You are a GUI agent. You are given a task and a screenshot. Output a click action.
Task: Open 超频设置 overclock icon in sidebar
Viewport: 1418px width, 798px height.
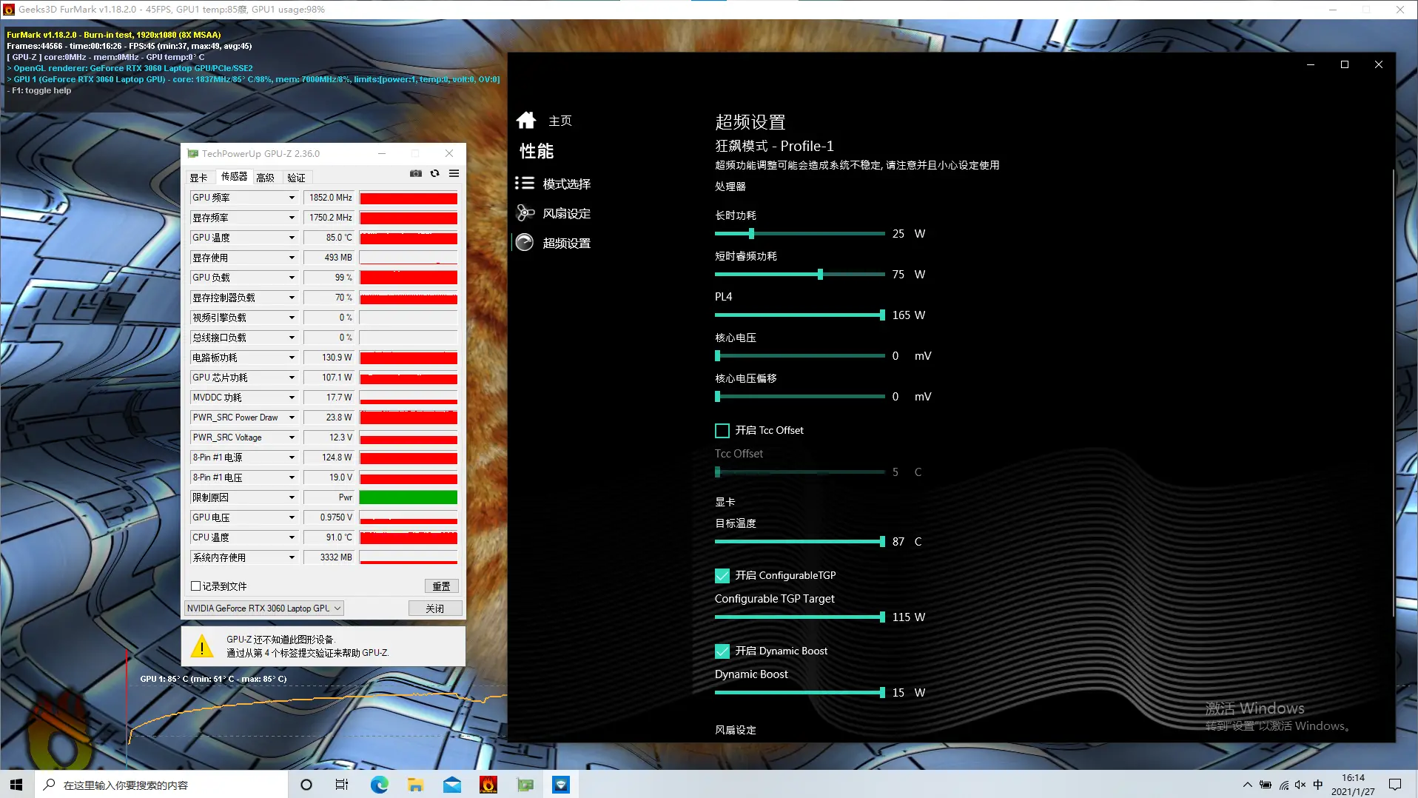point(525,243)
